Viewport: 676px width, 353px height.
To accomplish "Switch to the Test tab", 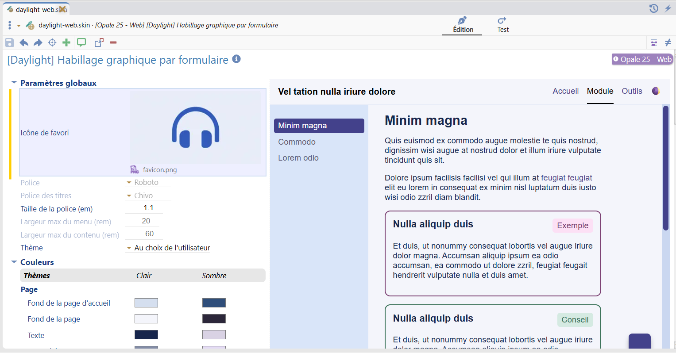I will point(502,25).
